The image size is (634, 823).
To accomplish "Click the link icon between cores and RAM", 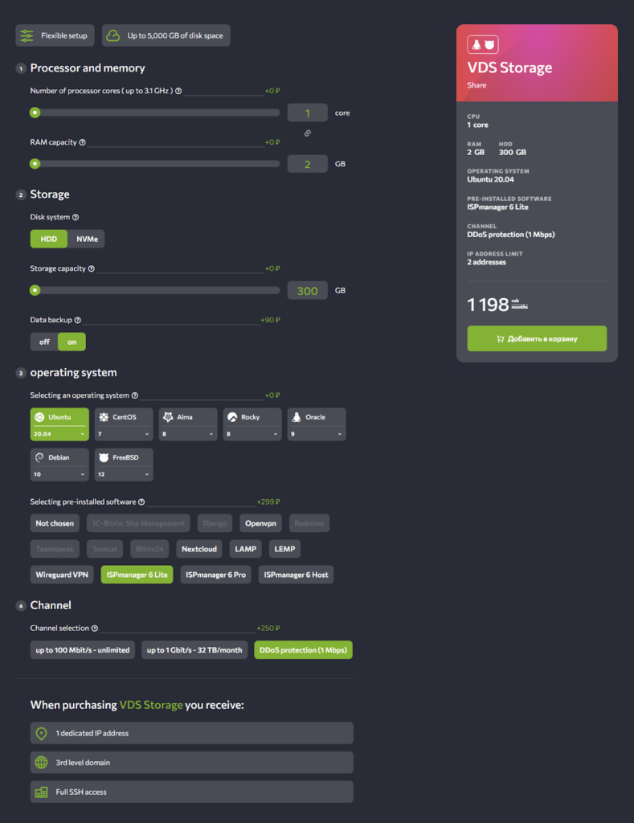I will tap(308, 133).
